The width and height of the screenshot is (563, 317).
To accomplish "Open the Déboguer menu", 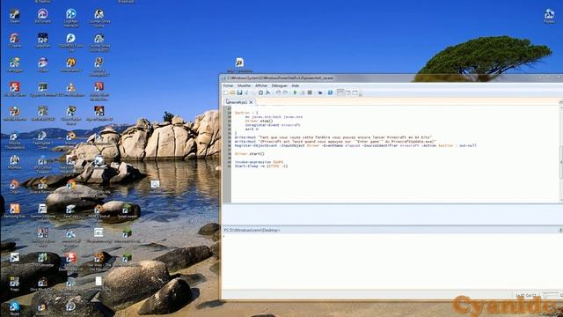I will click(279, 86).
